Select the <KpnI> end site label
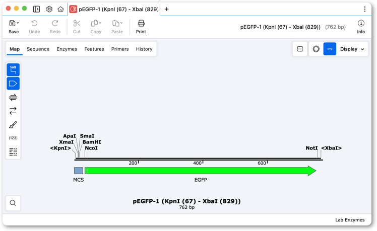Viewport: 377px width, 231px height. [x=60, y=148]
